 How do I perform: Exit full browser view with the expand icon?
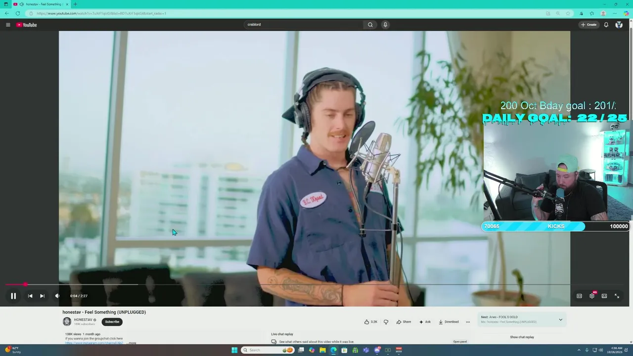[x=617, y=296]
